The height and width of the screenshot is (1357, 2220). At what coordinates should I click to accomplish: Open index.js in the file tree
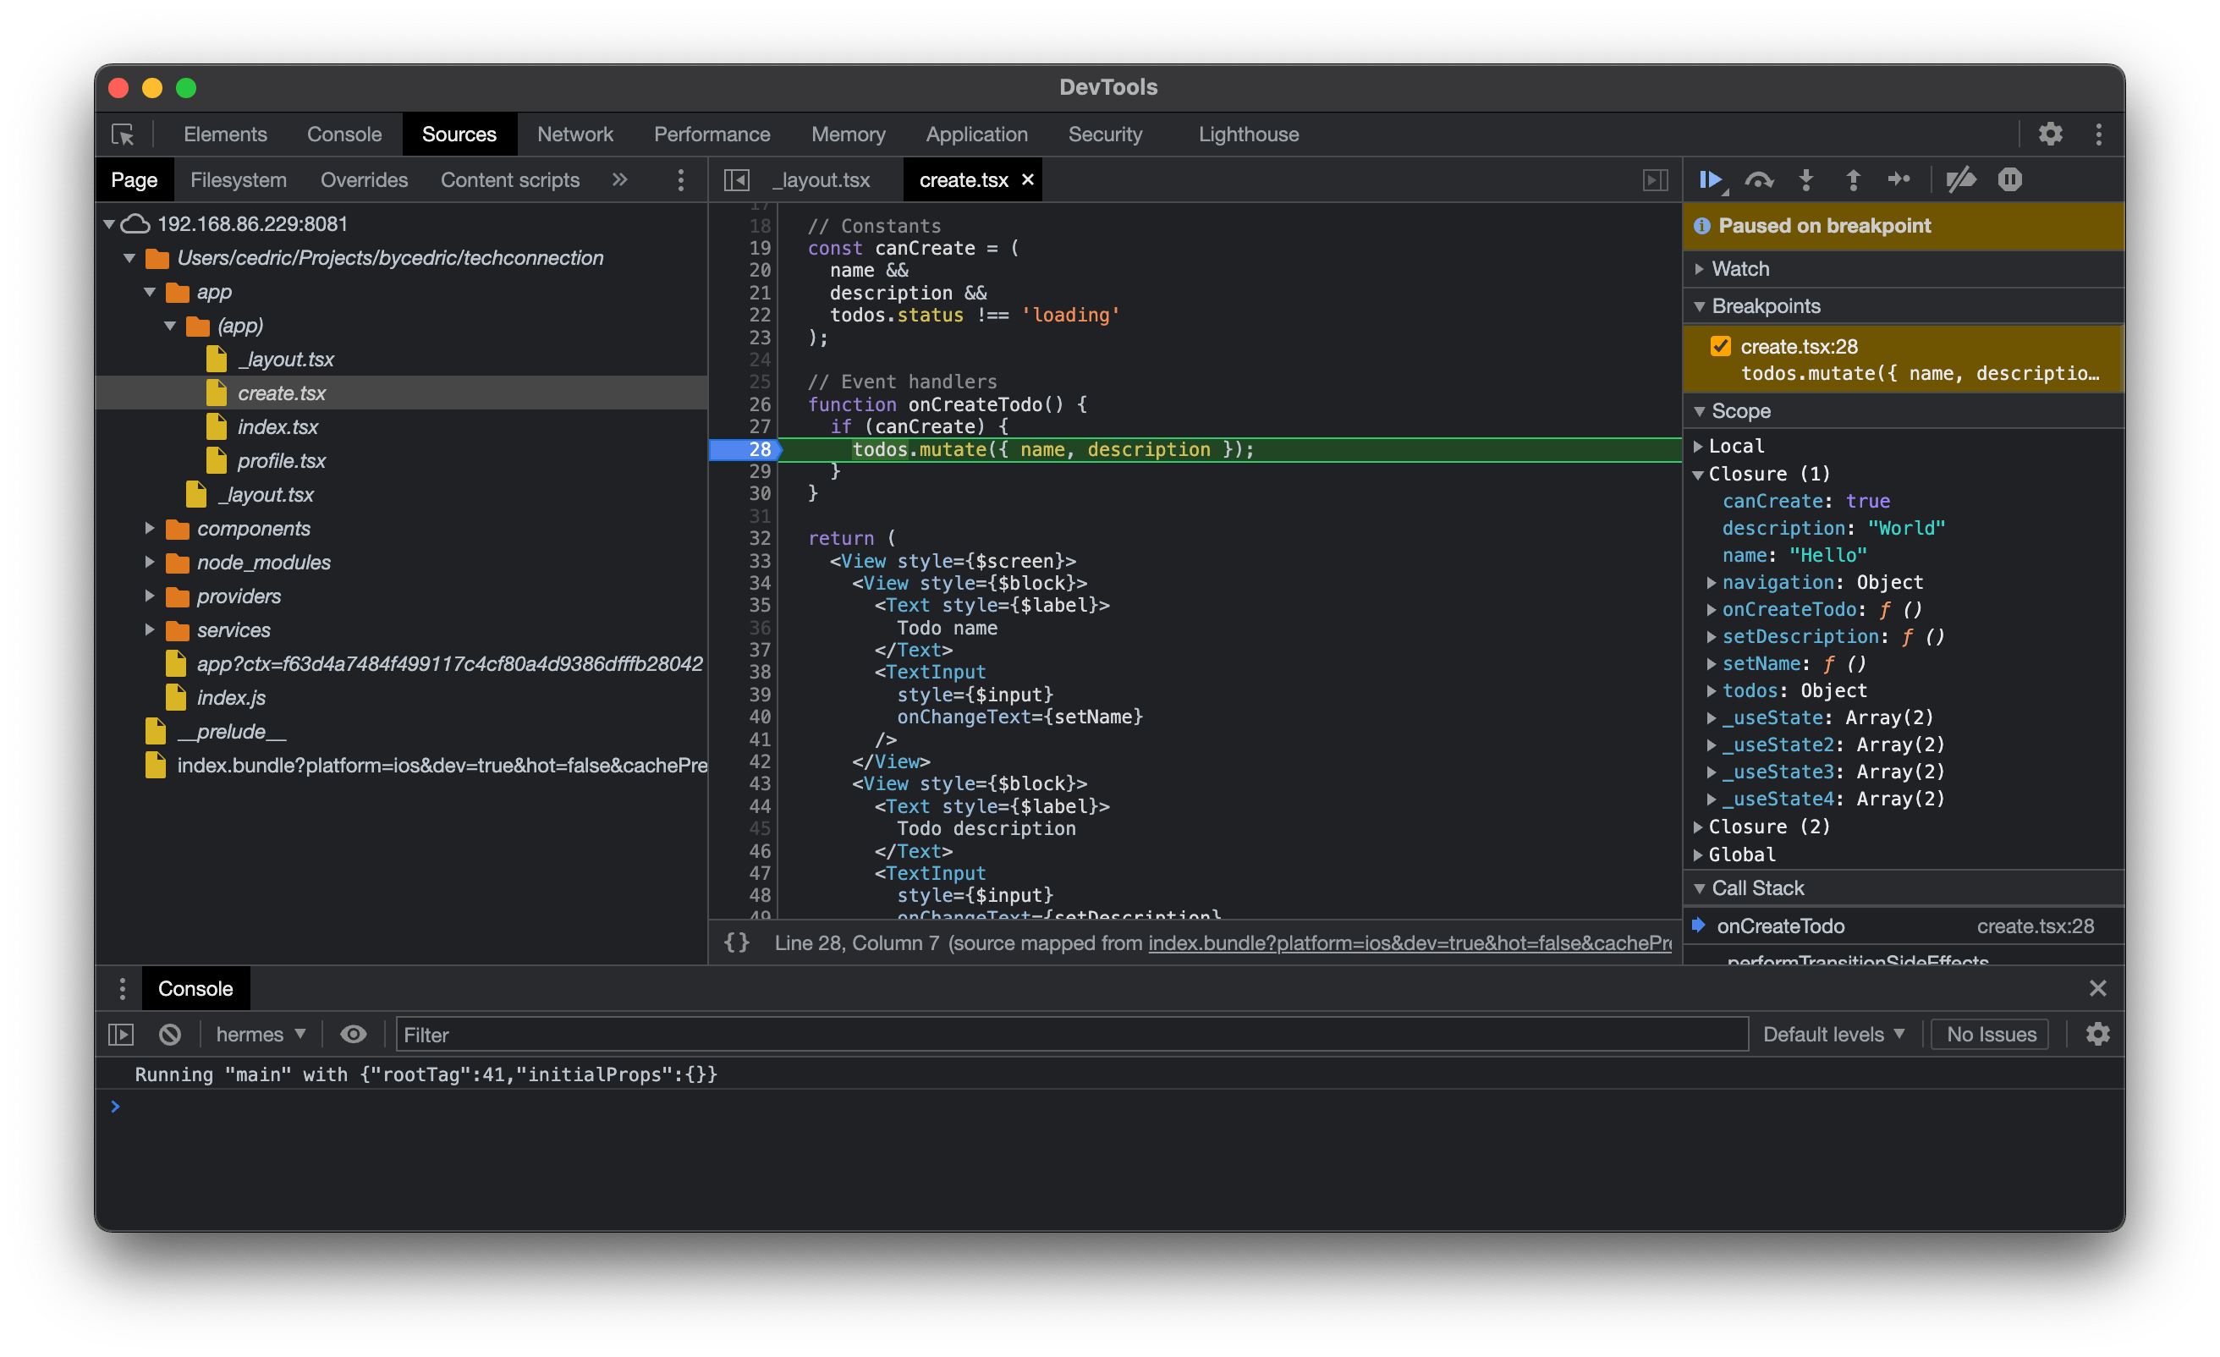click(x=231, y=697)
